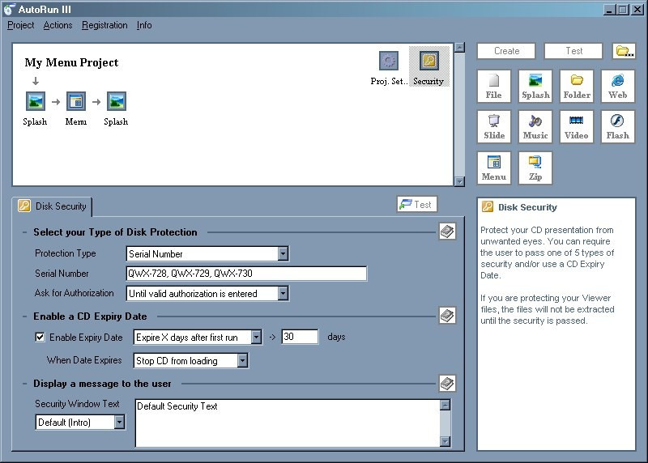Add a Menu item from toolbox
Image resolution: width=648 pixels, height=463 pixels.
(494, 168)
